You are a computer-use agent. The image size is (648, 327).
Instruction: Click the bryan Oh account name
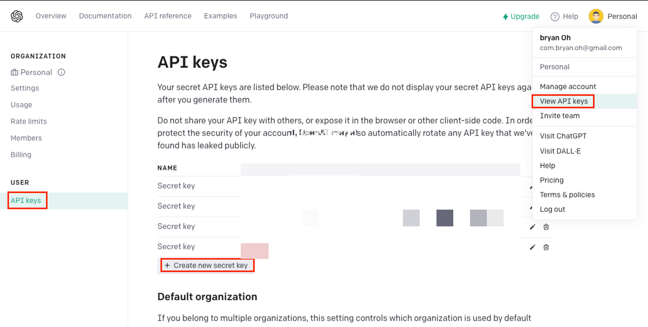pyautogui.click(x=555, y=38)
